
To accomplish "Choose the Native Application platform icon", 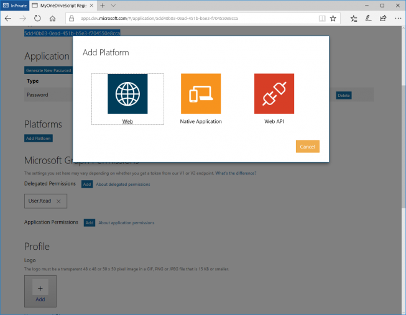I will tap(201, 94).
